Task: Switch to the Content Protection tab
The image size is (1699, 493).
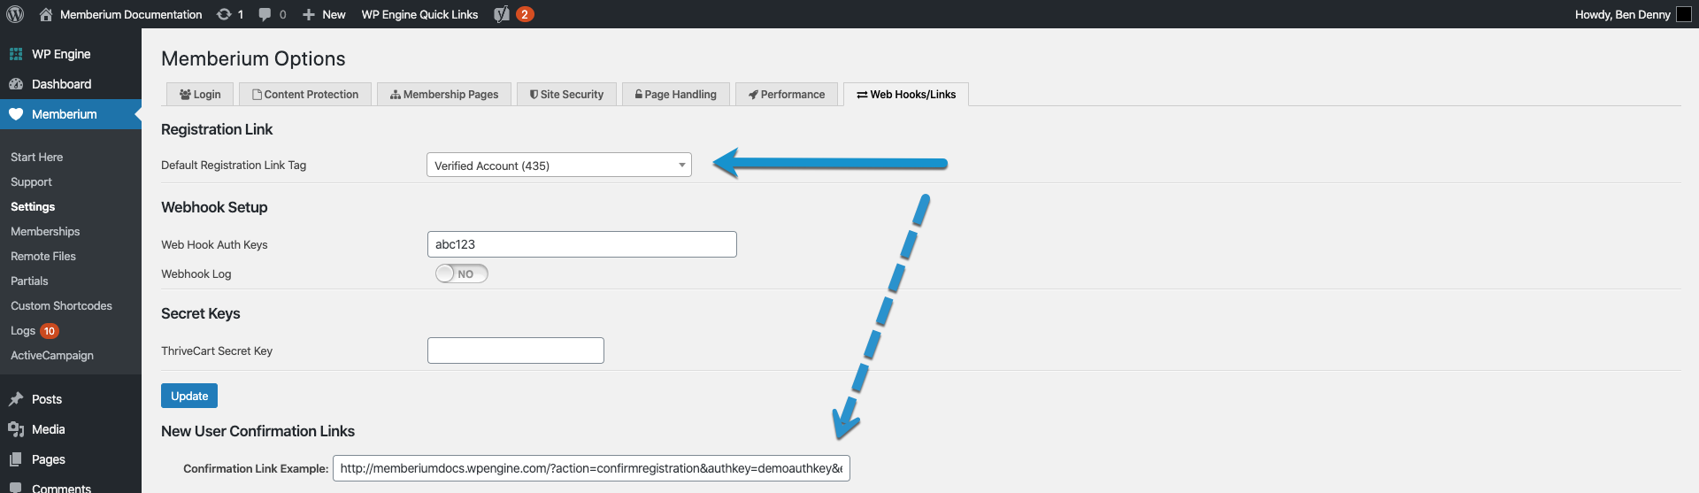Action: click(305, 95)
